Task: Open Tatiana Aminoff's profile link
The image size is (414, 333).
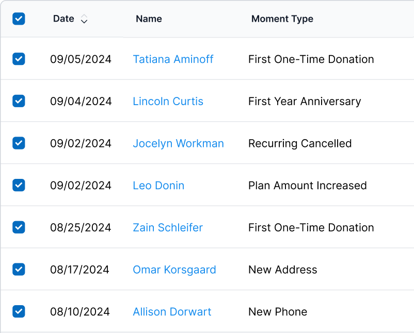Action: coord(173,59)
